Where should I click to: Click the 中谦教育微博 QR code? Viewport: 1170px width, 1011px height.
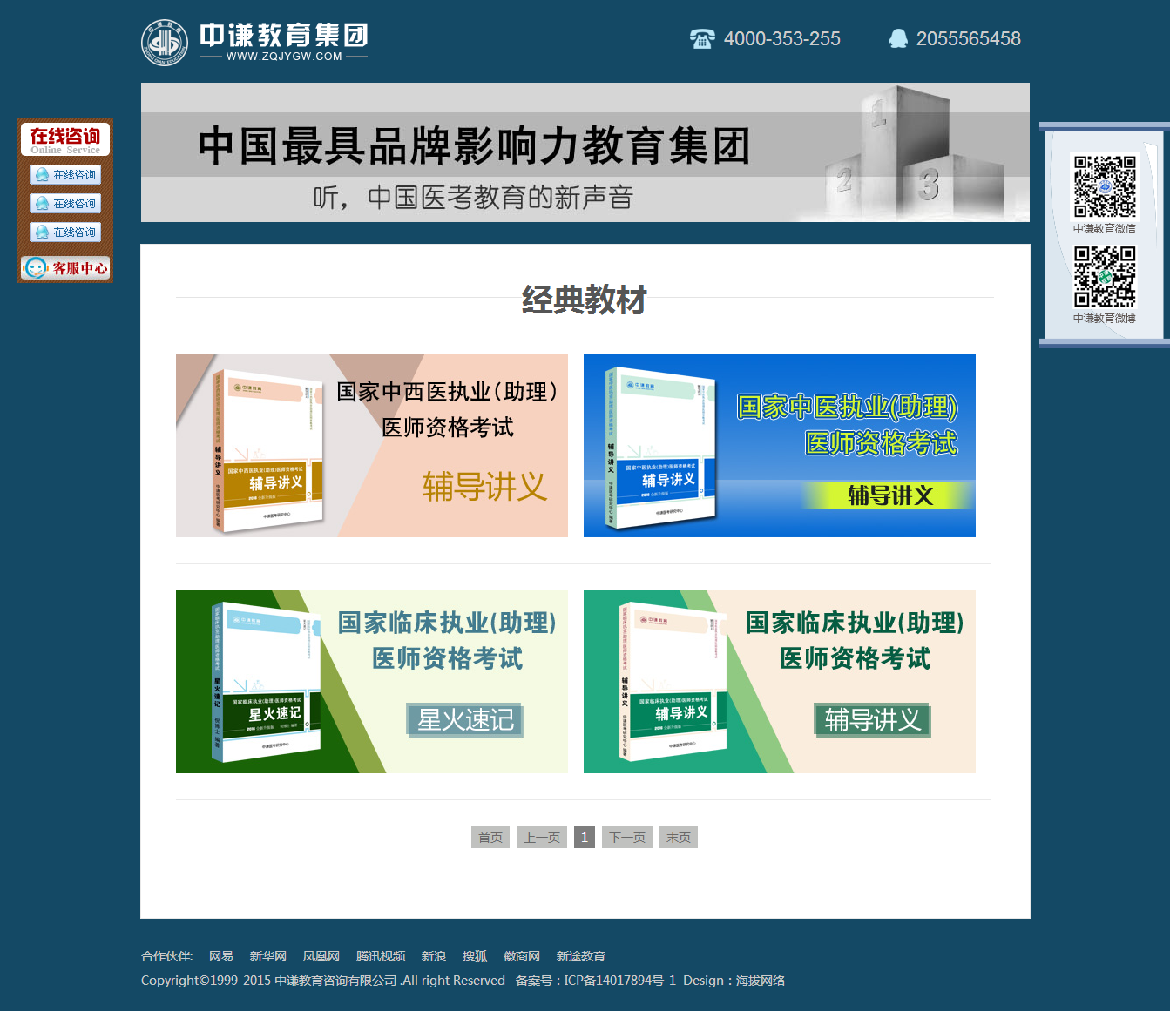[1105, 277]
